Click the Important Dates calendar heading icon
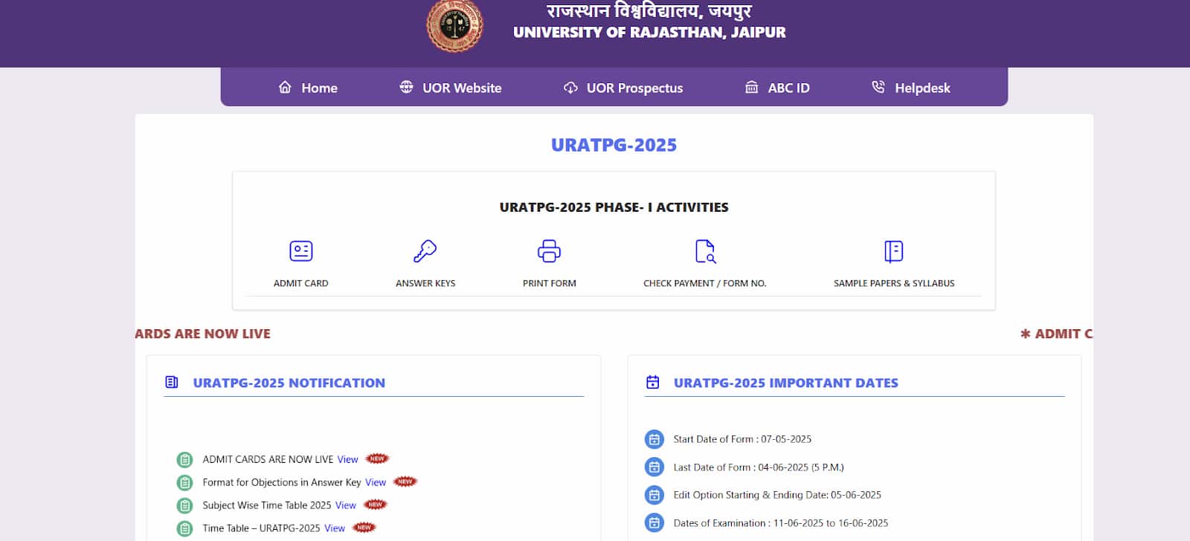This screenshot has width=1190, height=541. (653, 382)
